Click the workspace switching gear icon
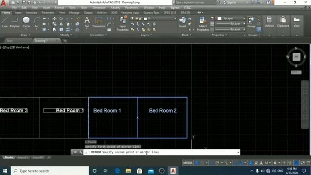 [275, 163]
